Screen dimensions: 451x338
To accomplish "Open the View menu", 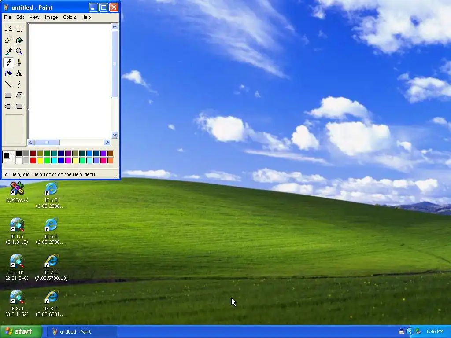I will pyautogui.click(x=34, y=17).
